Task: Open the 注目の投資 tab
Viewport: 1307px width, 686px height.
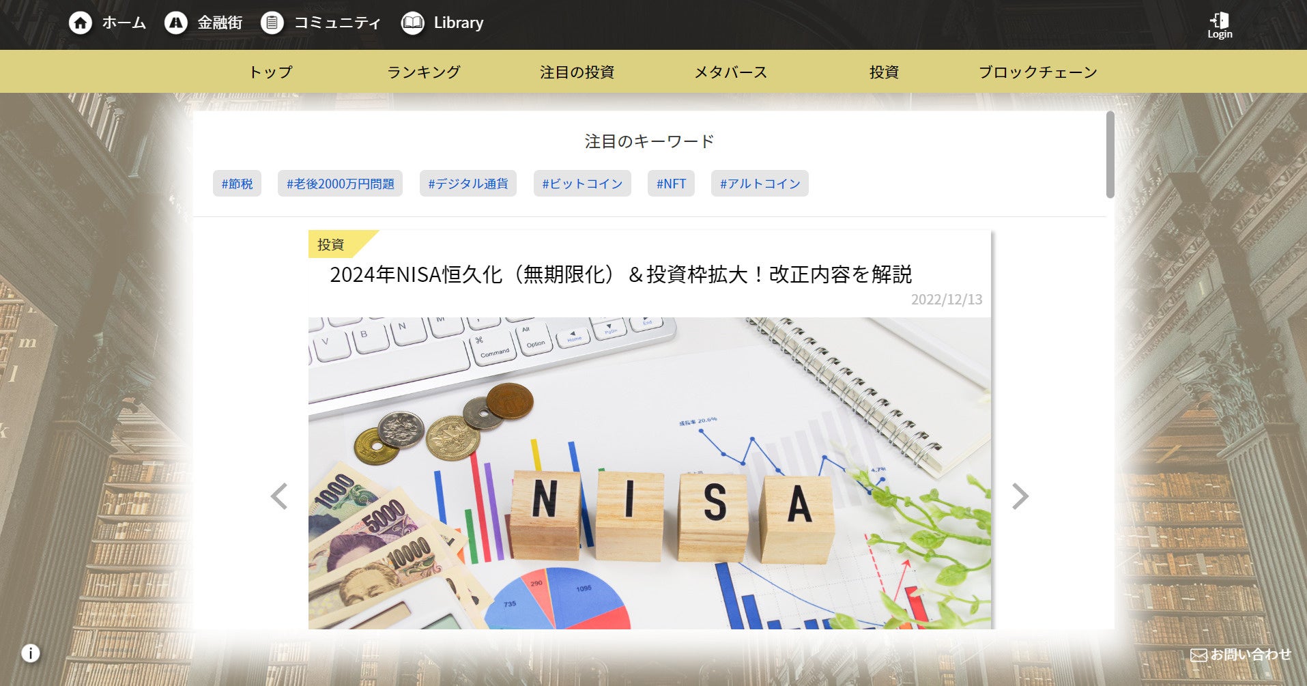Action: 577,72
